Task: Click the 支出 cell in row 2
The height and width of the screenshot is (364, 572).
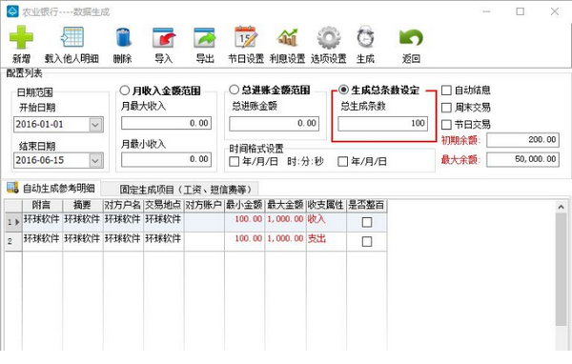Action: pos(326,241)
